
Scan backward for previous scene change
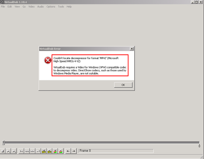click(x=55, y=151)
